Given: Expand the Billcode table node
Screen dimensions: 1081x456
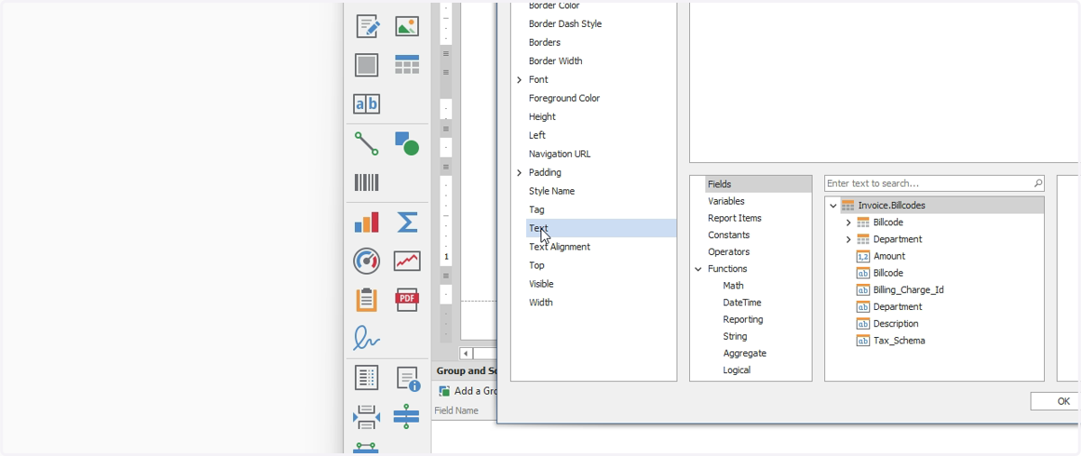Looking at the screenshot, I should [849, 223].
